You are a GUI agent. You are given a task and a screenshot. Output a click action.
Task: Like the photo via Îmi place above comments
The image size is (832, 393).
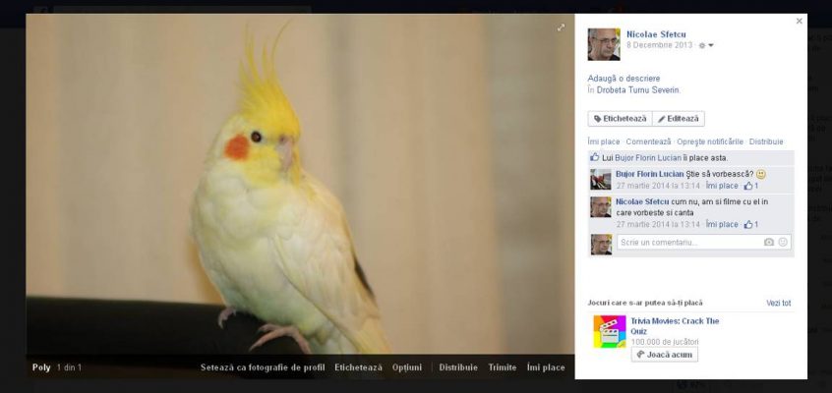603,142
